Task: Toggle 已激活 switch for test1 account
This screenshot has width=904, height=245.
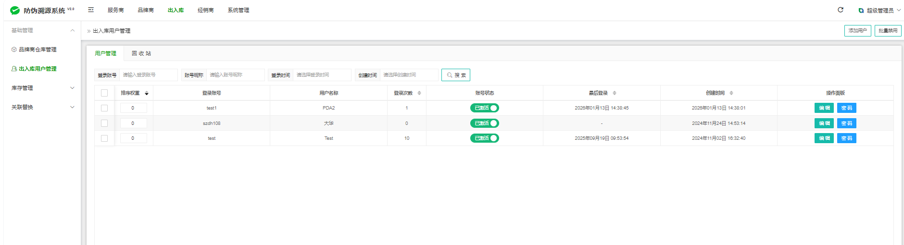Action: (485, 108)
